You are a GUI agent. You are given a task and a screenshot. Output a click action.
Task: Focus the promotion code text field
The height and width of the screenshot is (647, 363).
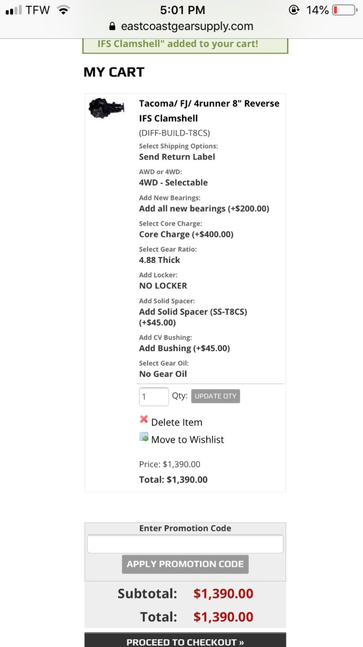(x=185, y=544)
